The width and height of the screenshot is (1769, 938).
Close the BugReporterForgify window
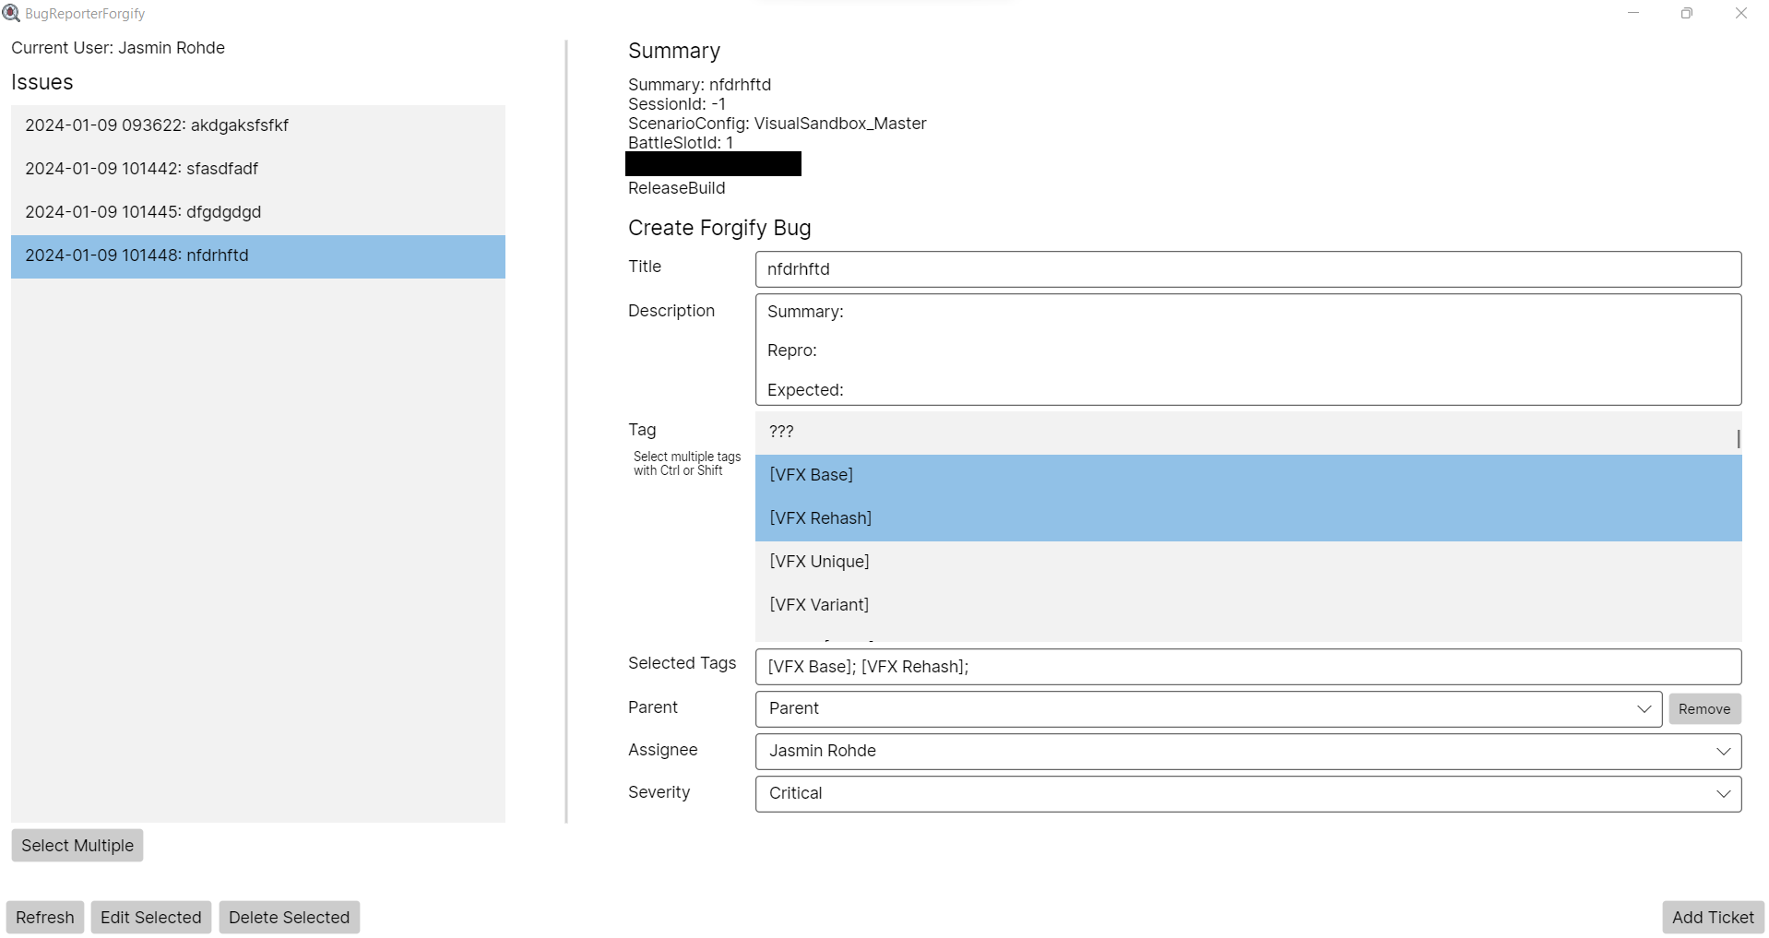point(1740,13)
